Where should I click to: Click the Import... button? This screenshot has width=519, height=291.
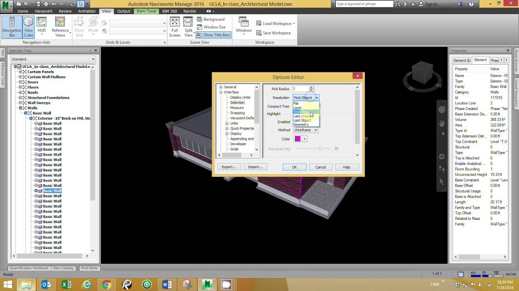(x=255, y=167)
